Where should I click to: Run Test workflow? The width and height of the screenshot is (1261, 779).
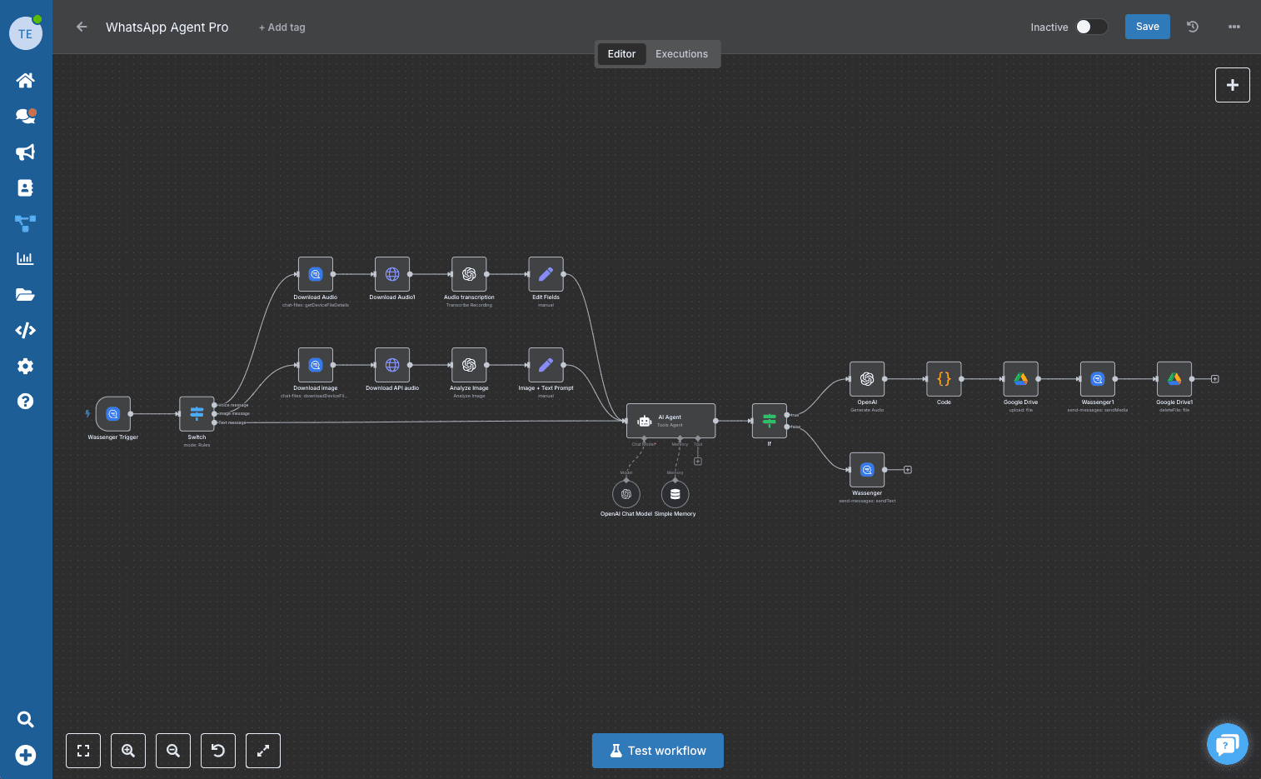[657, 750]
